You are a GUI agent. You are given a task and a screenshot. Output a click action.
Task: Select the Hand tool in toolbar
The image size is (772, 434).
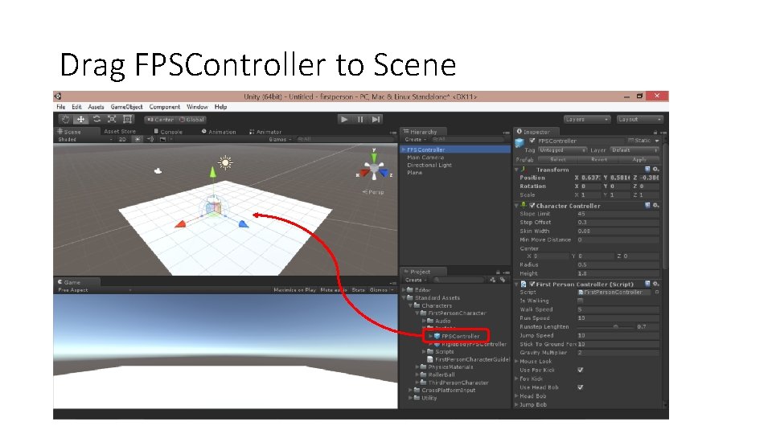point(65,119)
